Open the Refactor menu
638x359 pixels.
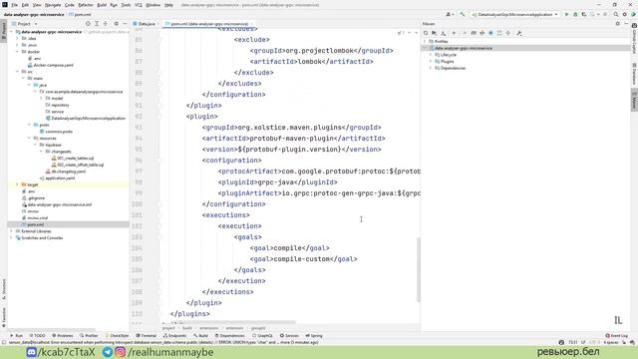[86, 5]
